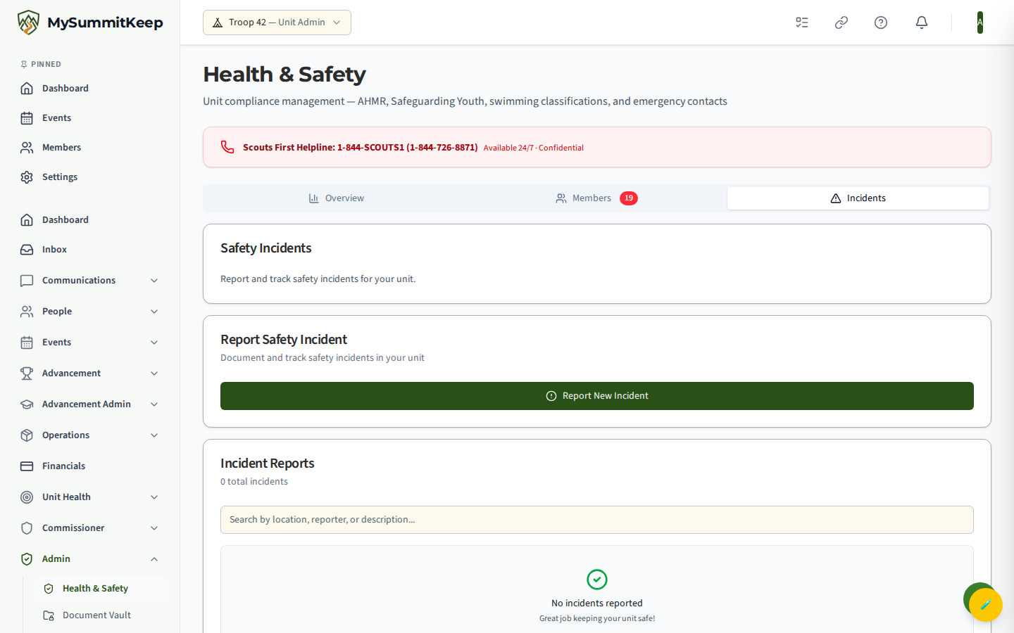Open the user avatar menu
The width and height of the screenshot is (1014, 633).
click(980, 23)
